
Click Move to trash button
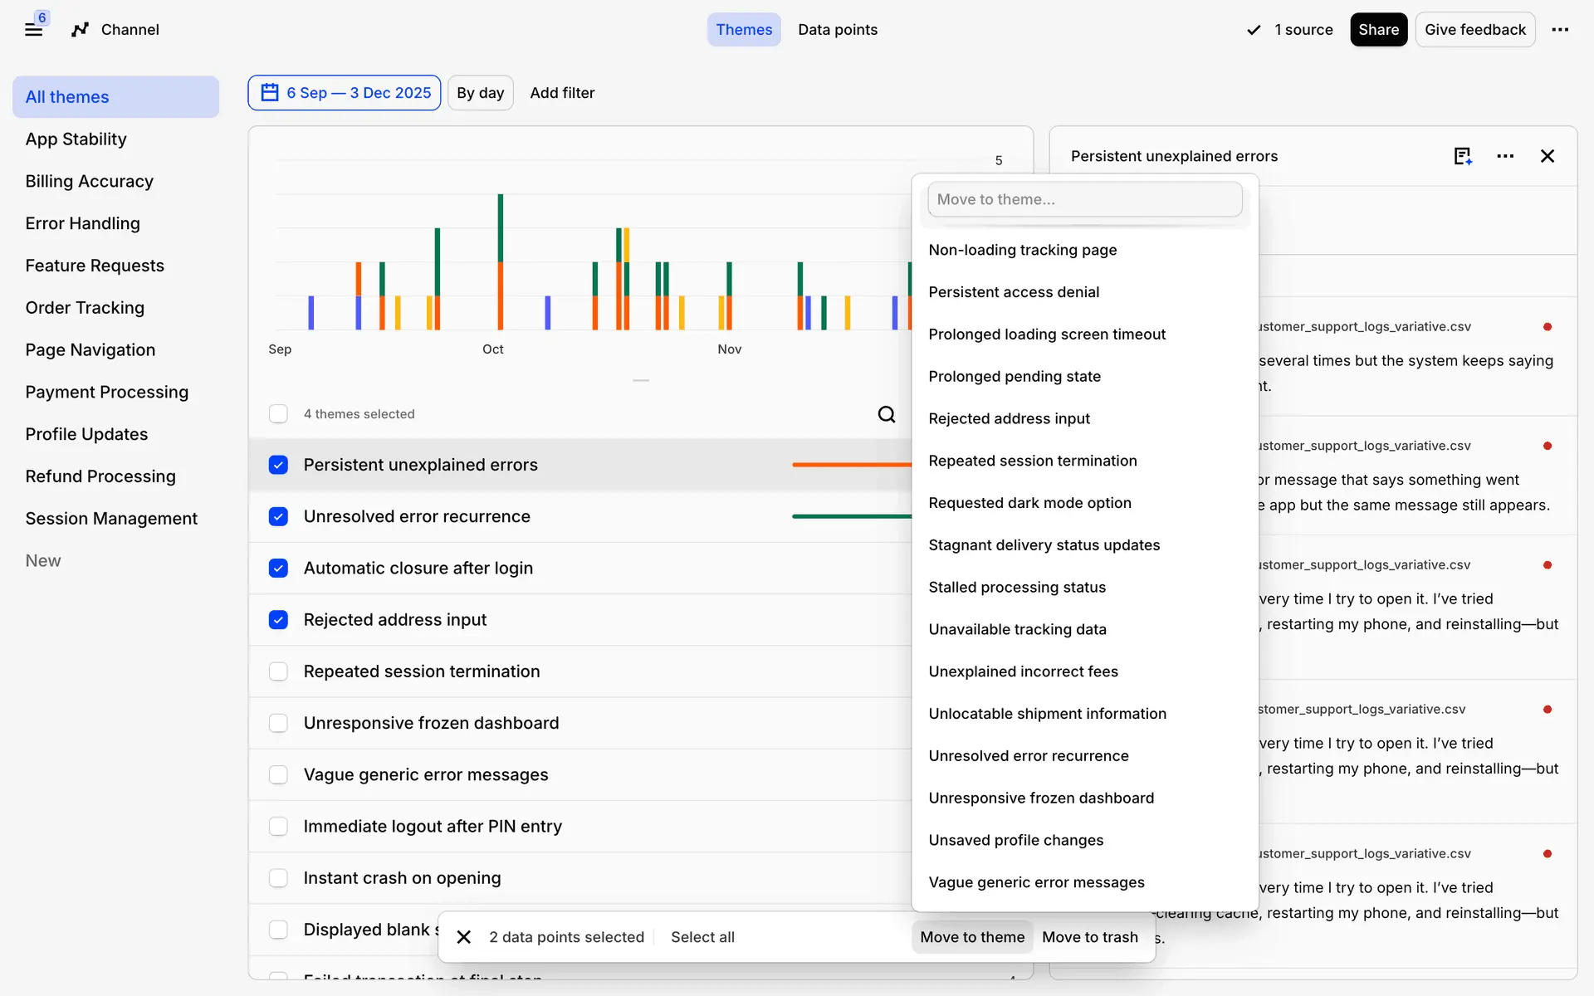tap(1089, 937)
